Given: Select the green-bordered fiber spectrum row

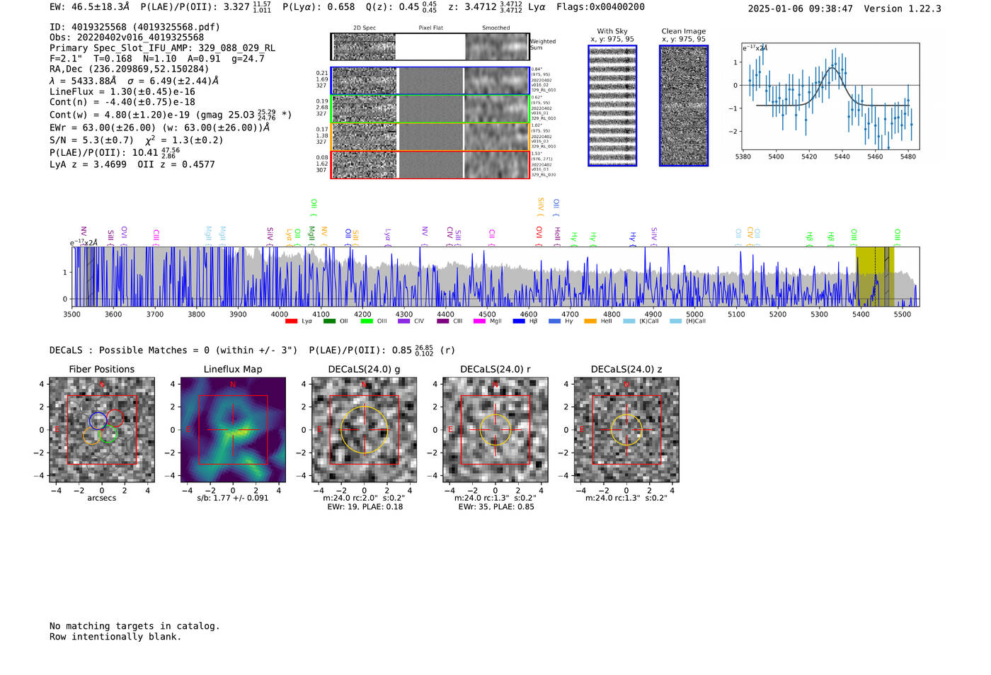Looking at the screenshot, I should (x=430, y=108).
